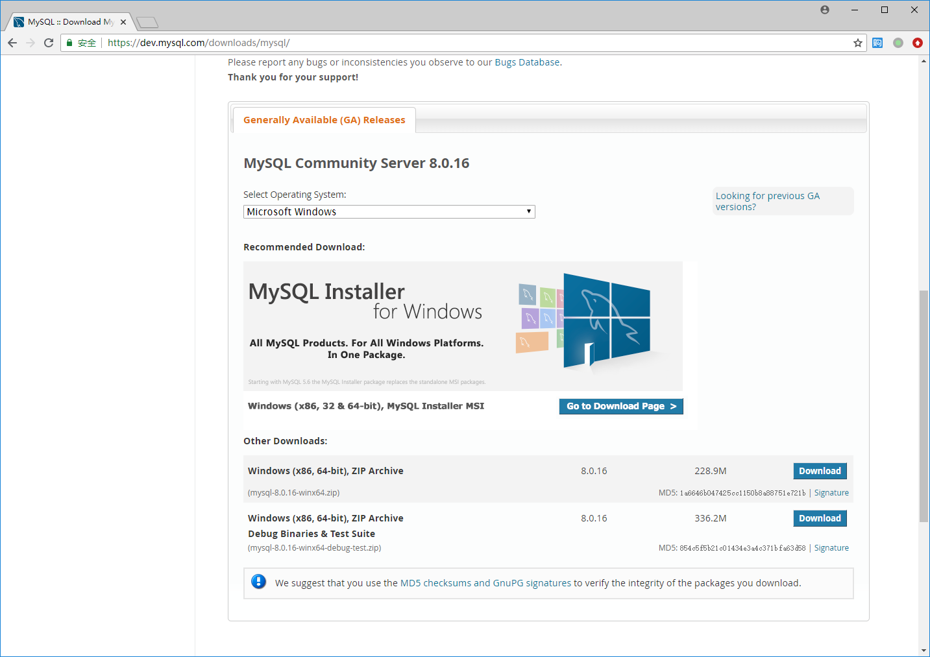Open the Bugs Database link
930x657 pixels.
pos(527,62)
